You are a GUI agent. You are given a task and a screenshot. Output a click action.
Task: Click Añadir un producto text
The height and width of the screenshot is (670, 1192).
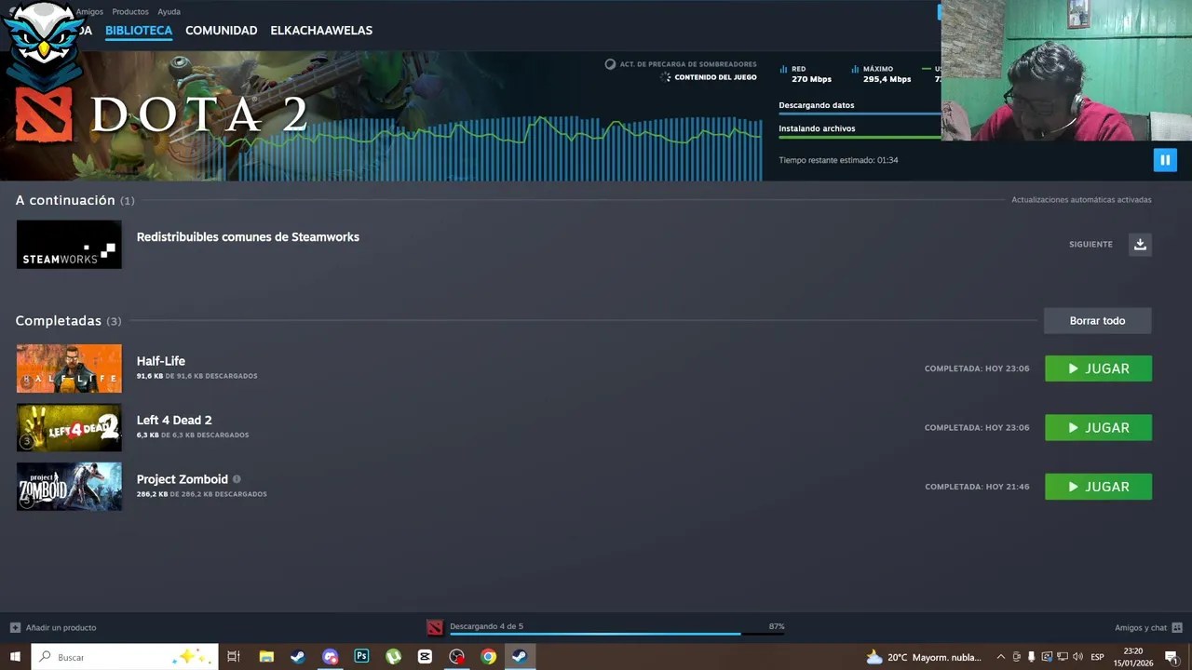61,628
